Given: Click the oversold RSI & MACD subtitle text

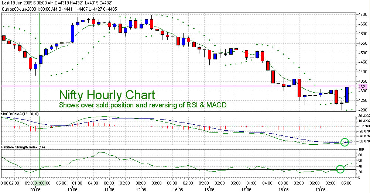Looking at the screenshot, I should click(x=143, y=105).
